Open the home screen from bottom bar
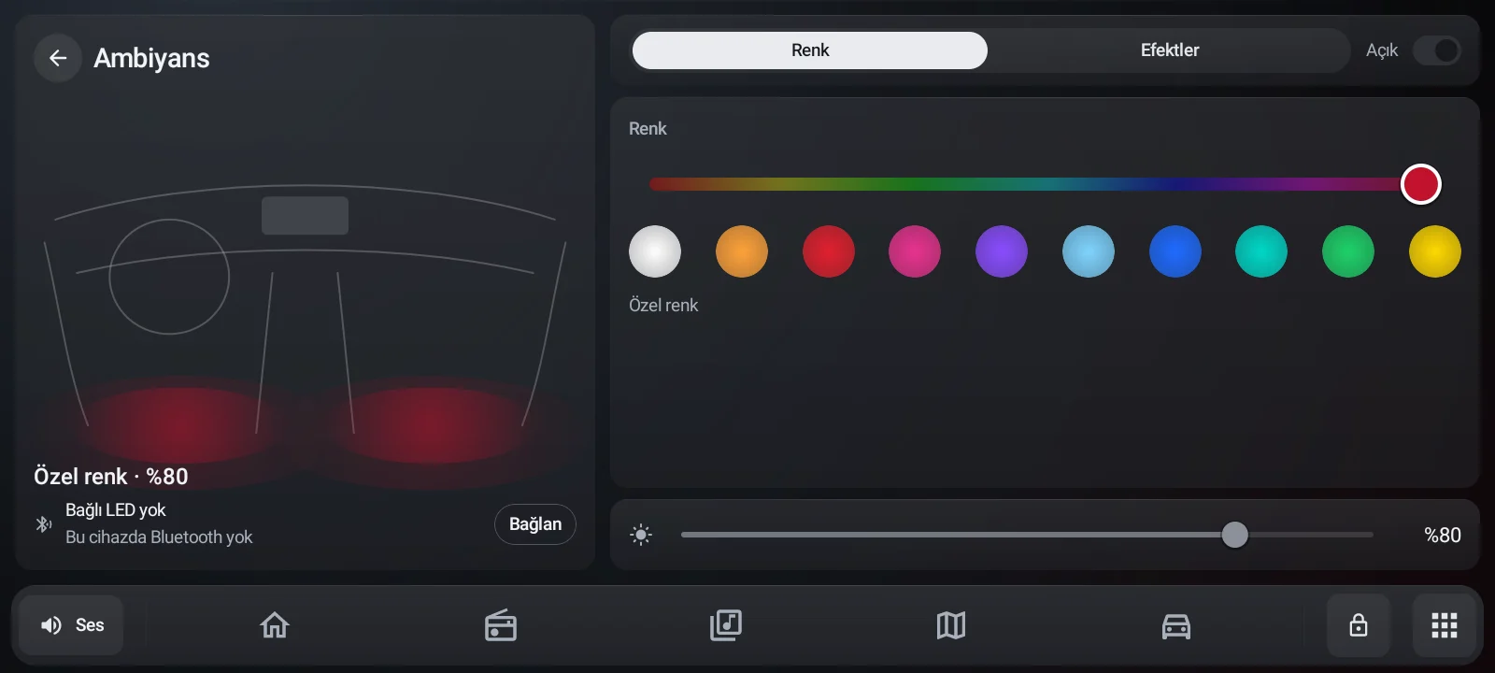Viewport: 1495px width, 673px height. pyautogui.click(x=275, y=625)
